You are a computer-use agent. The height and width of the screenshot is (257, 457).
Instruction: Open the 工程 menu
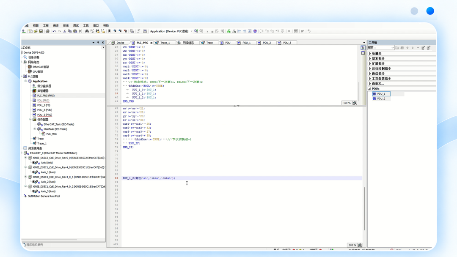click(46, 26)
